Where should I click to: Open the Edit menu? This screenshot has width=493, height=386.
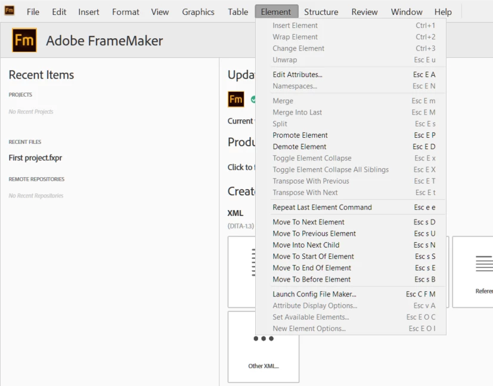(59, 12)
